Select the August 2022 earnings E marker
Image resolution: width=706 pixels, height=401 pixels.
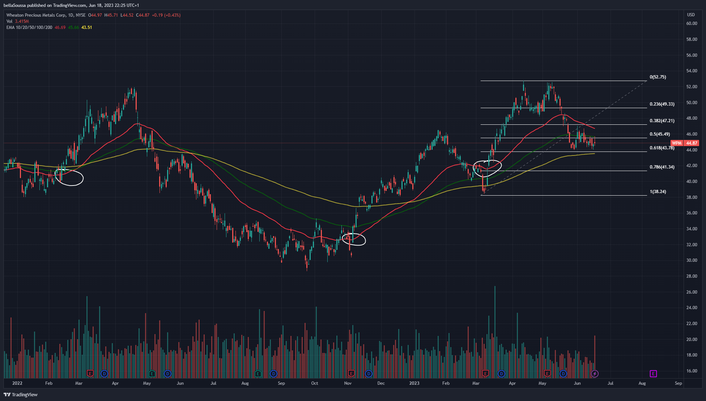click(x=258, y=374)
